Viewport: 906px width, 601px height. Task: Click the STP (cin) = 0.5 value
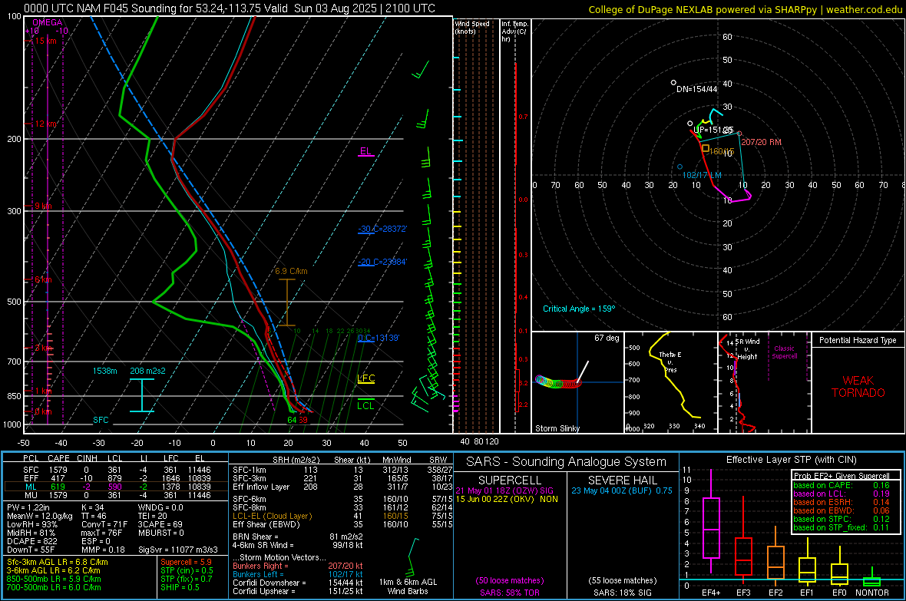[x=187, y=570]
